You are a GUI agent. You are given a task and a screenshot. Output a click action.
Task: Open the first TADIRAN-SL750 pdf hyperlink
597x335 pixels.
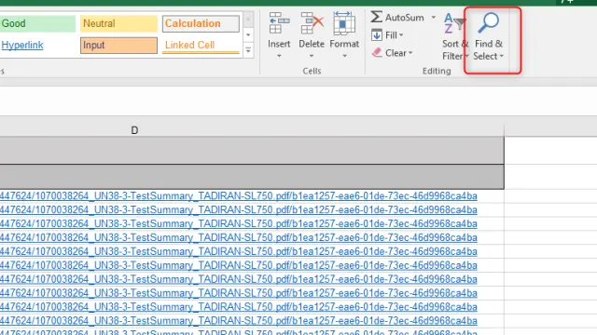coord(239,196)
